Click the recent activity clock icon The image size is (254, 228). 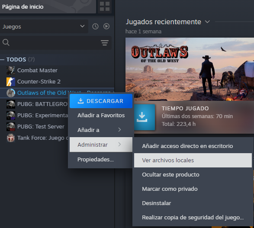95,26
